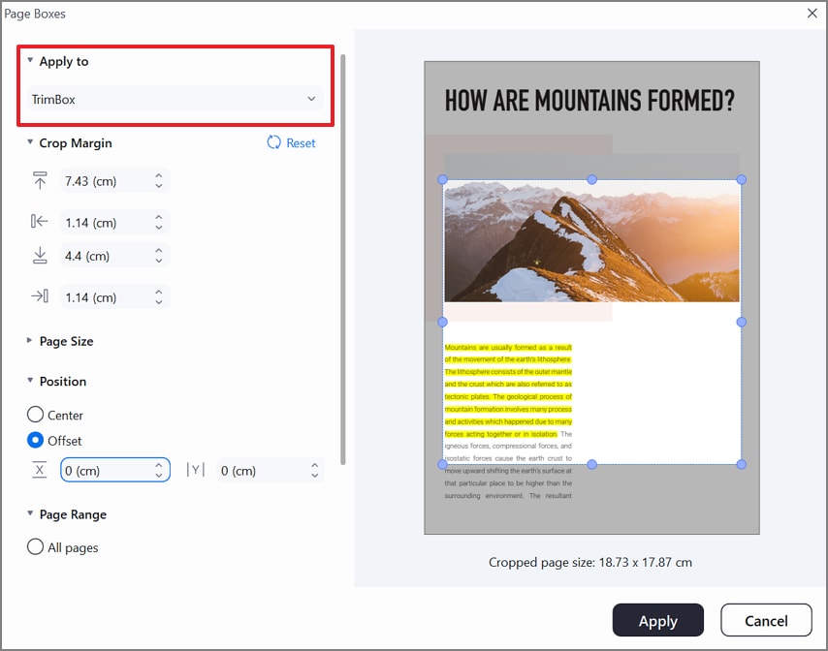This screenshot has height=651, width=828.
Task: Collapse the Position section
Action: click(29, 381)
